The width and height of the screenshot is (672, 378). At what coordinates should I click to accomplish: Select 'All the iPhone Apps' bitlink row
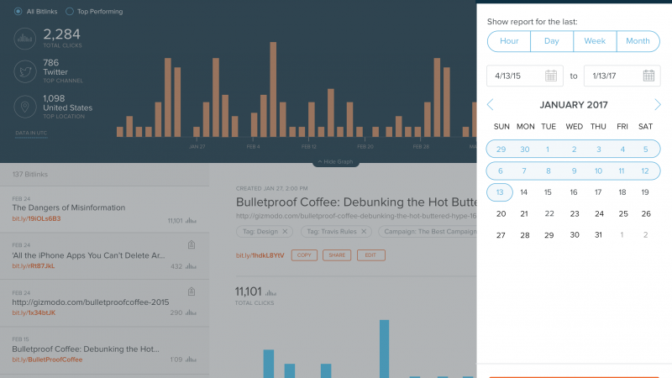[x=104, y=256]
